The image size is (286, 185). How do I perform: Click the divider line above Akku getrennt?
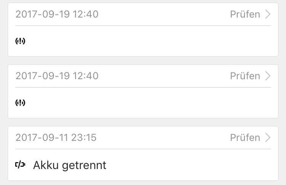[143, 149]
